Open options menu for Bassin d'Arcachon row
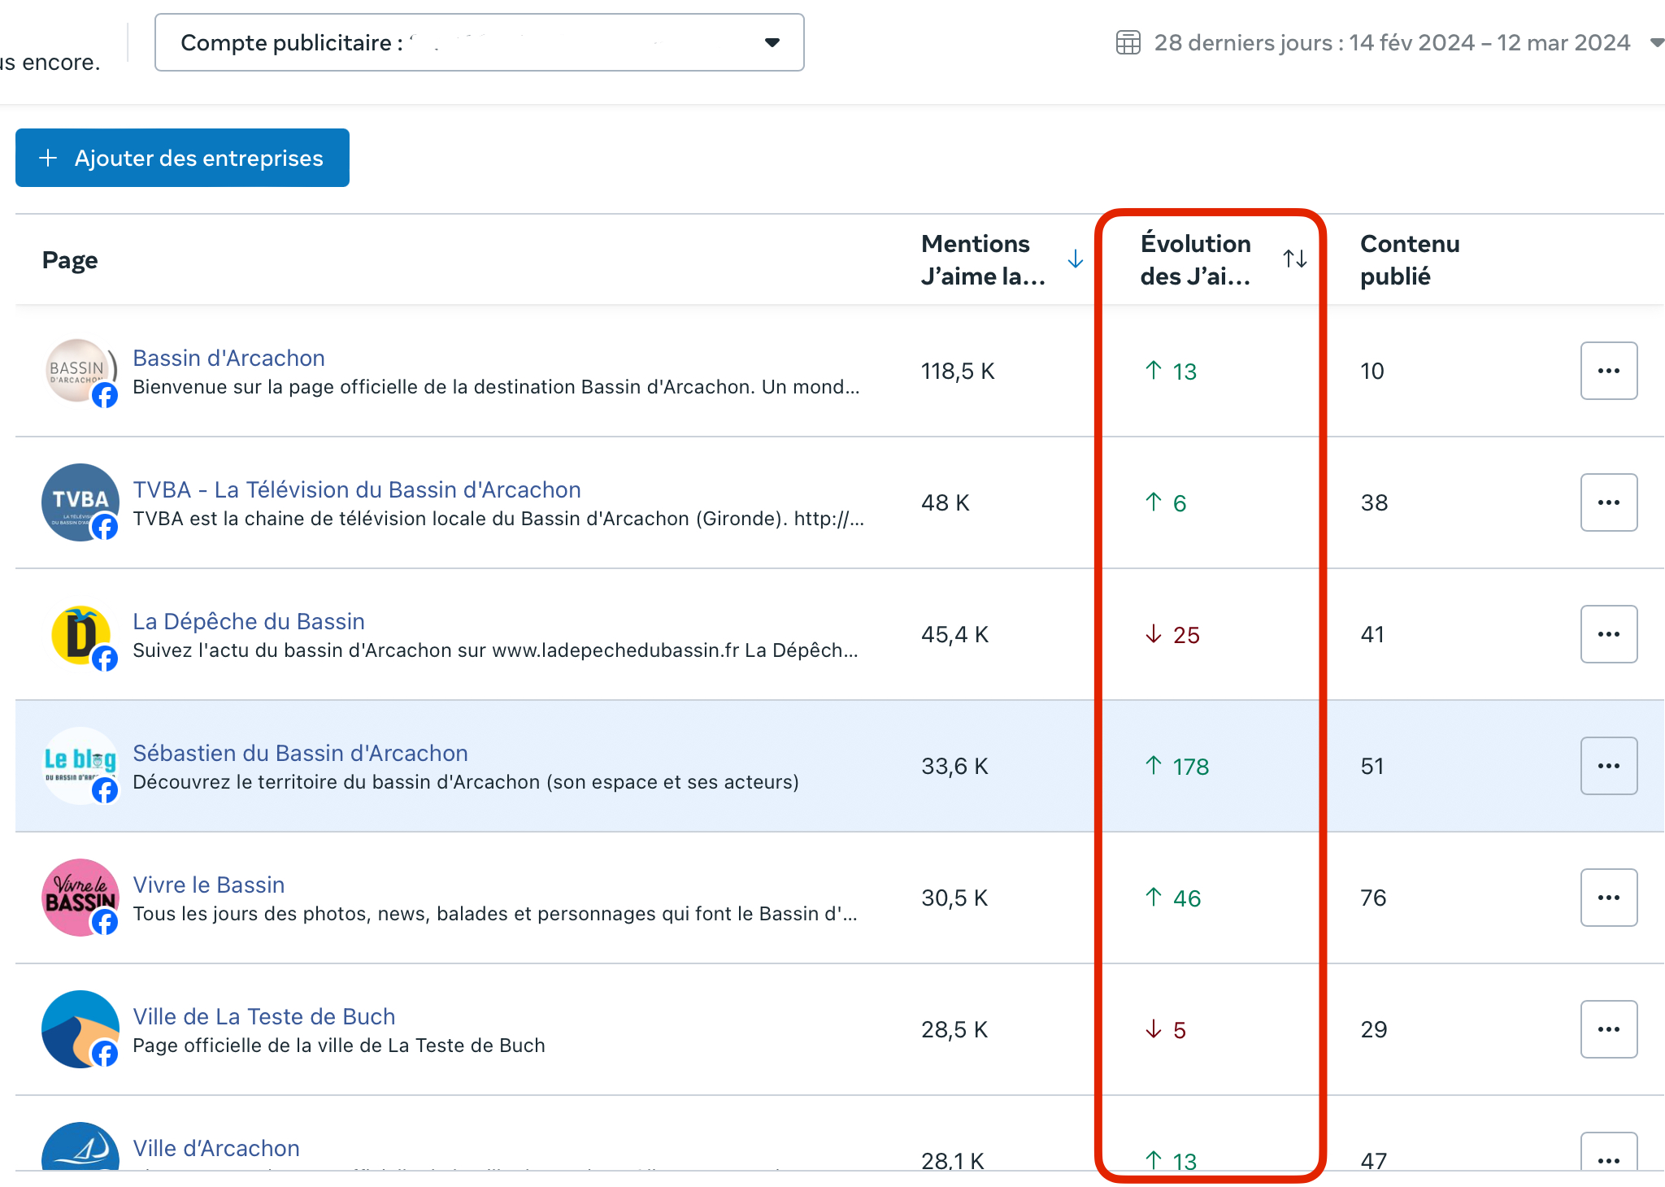 1608,371
